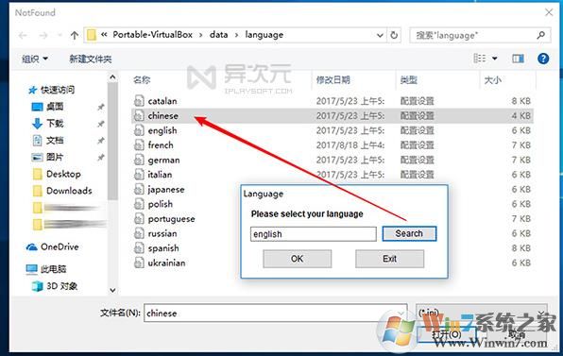This screenshot has width=563, height=356.
Task: Focus the language text field showing english
Action: coord(314,234)
